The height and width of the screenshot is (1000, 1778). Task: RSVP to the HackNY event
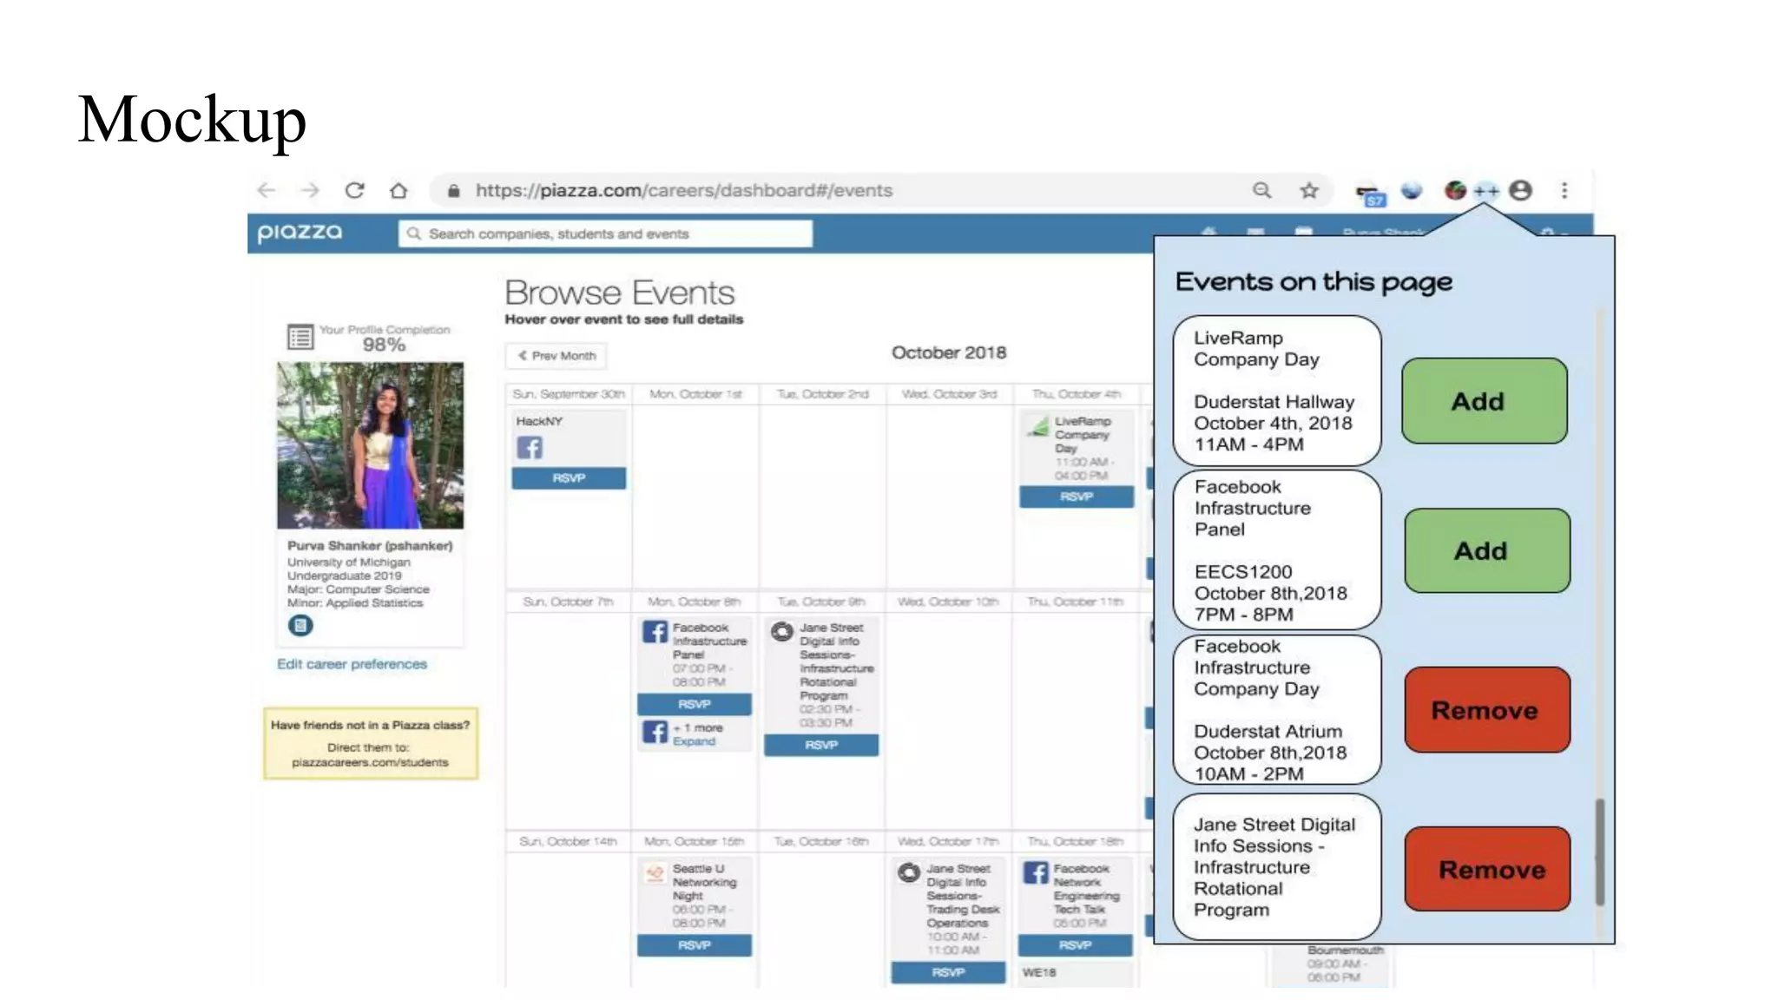(569, 478)
